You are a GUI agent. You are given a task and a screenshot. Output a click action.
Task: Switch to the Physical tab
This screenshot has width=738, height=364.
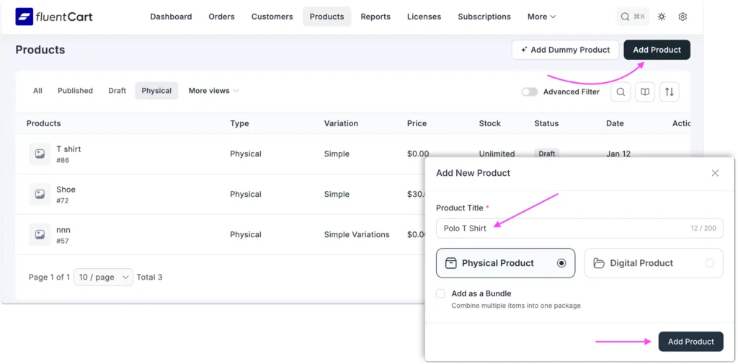156,90
